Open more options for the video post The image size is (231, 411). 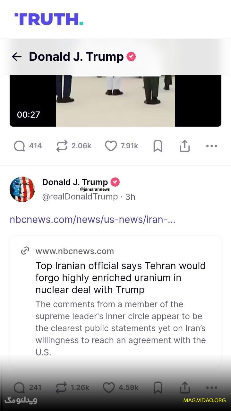click(211, 146)
